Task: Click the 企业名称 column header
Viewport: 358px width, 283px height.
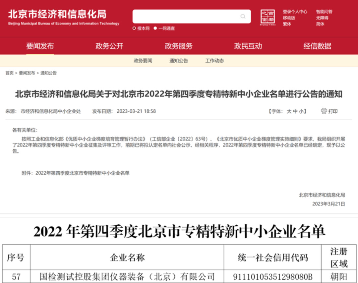Action: [127, 257]
